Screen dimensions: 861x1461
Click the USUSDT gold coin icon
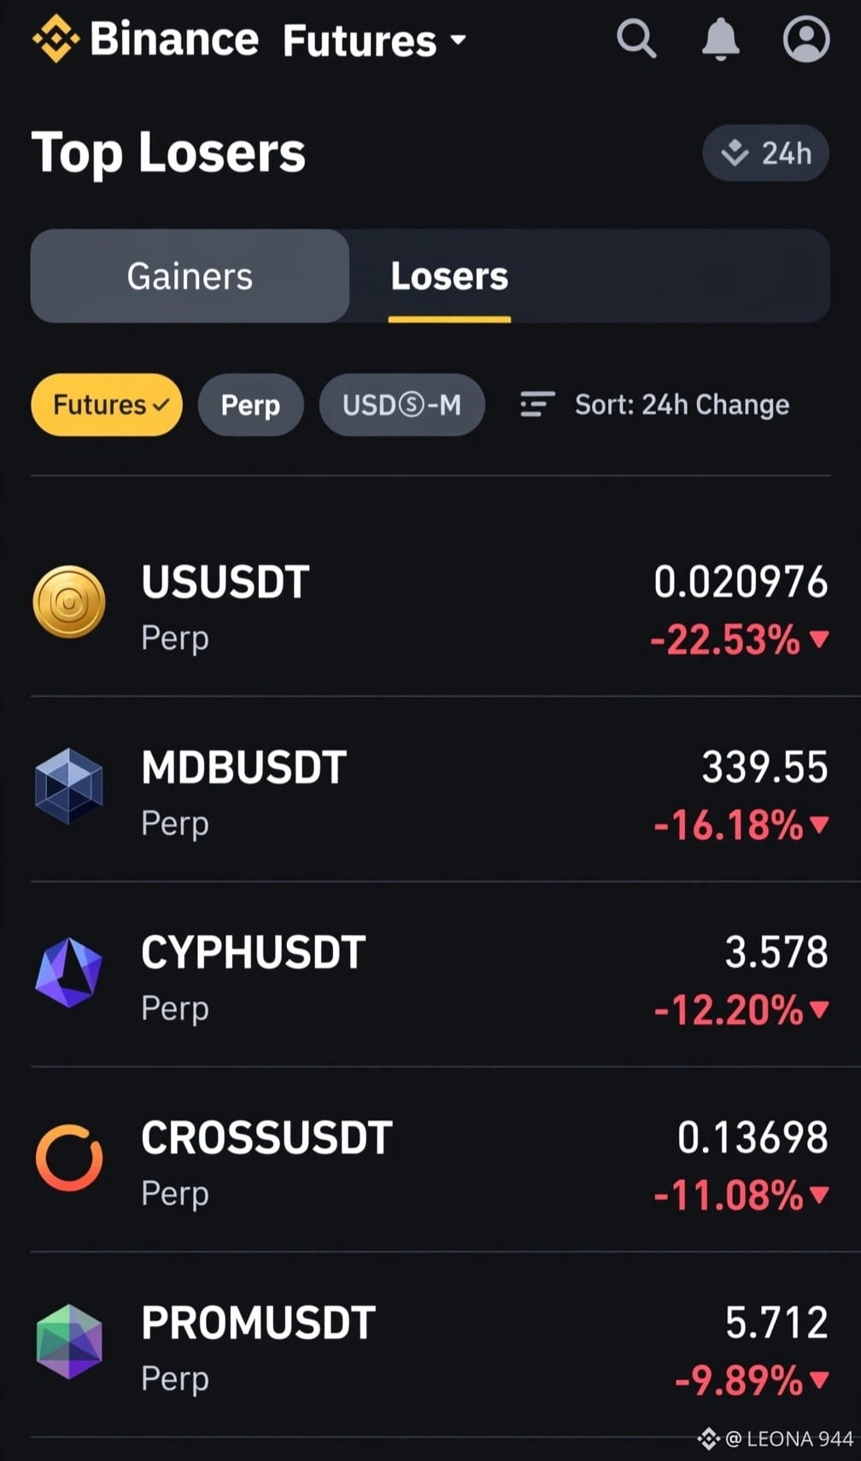point(69,602)
